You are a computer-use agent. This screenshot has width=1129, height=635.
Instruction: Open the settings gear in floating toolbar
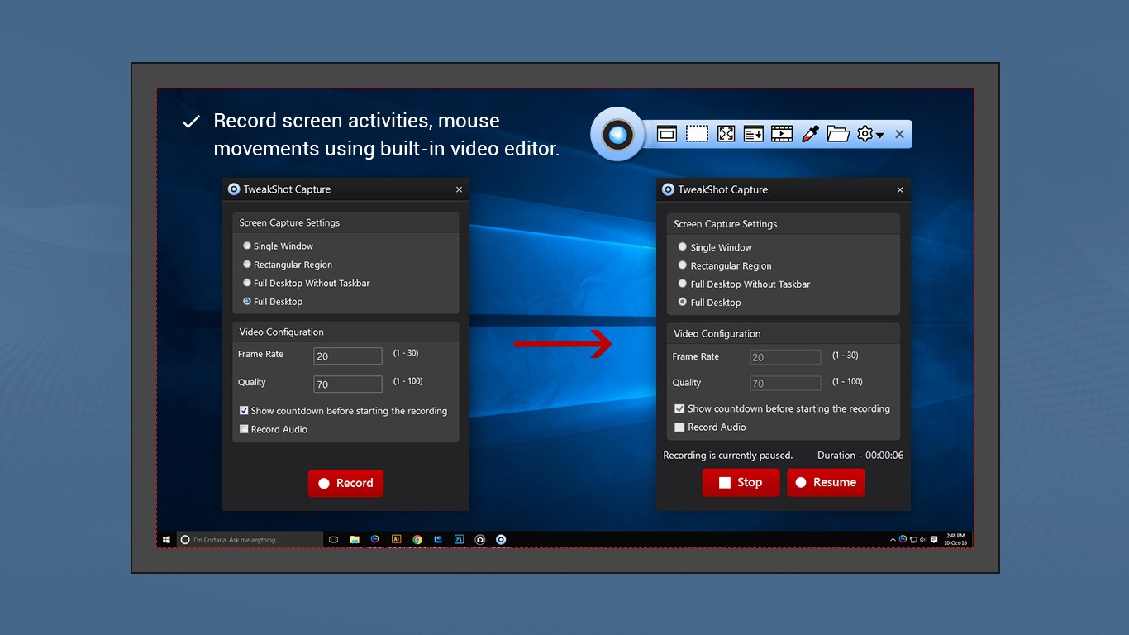[x=865, y=133]
